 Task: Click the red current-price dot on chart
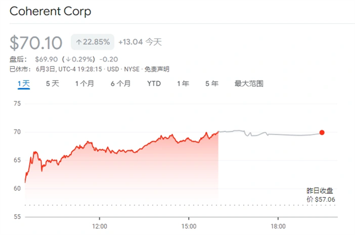[322, 133]
